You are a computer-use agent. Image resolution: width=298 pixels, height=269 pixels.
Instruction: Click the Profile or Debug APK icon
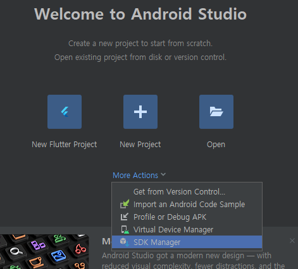tap(125, 217)
